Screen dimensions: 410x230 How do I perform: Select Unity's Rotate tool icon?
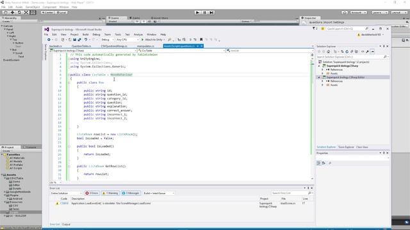[19, 13]
